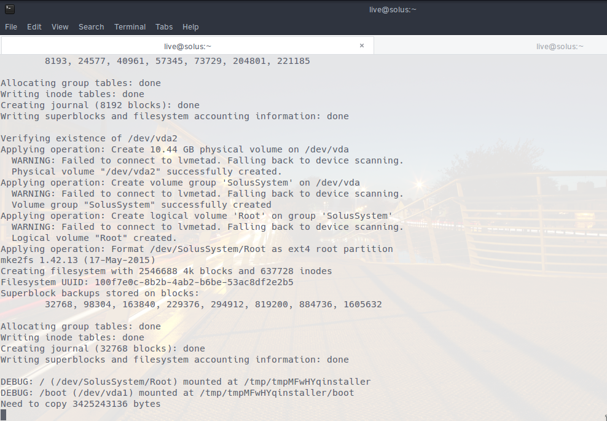Open the Help menu
This screenshot has width=607, height=421.
point(190,26)
